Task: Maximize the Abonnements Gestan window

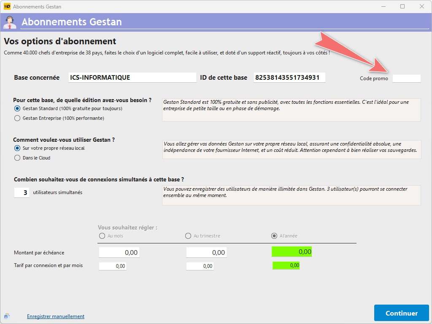Action: (x=402, y=6)
